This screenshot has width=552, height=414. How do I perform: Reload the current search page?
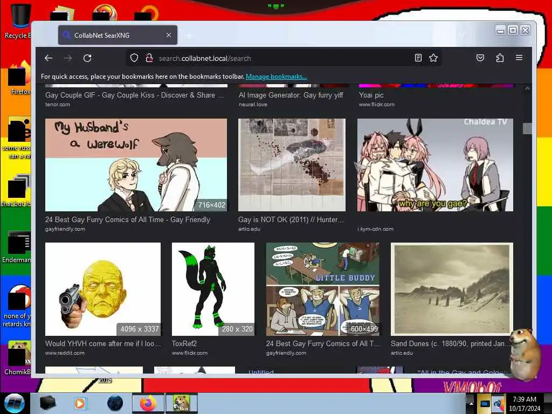tap(87, 58)
